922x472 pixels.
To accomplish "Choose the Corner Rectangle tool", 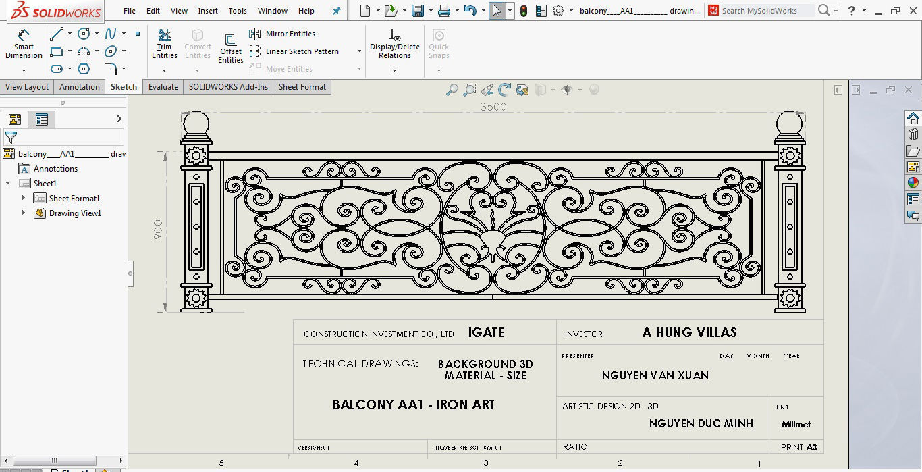I will [57, 51].
